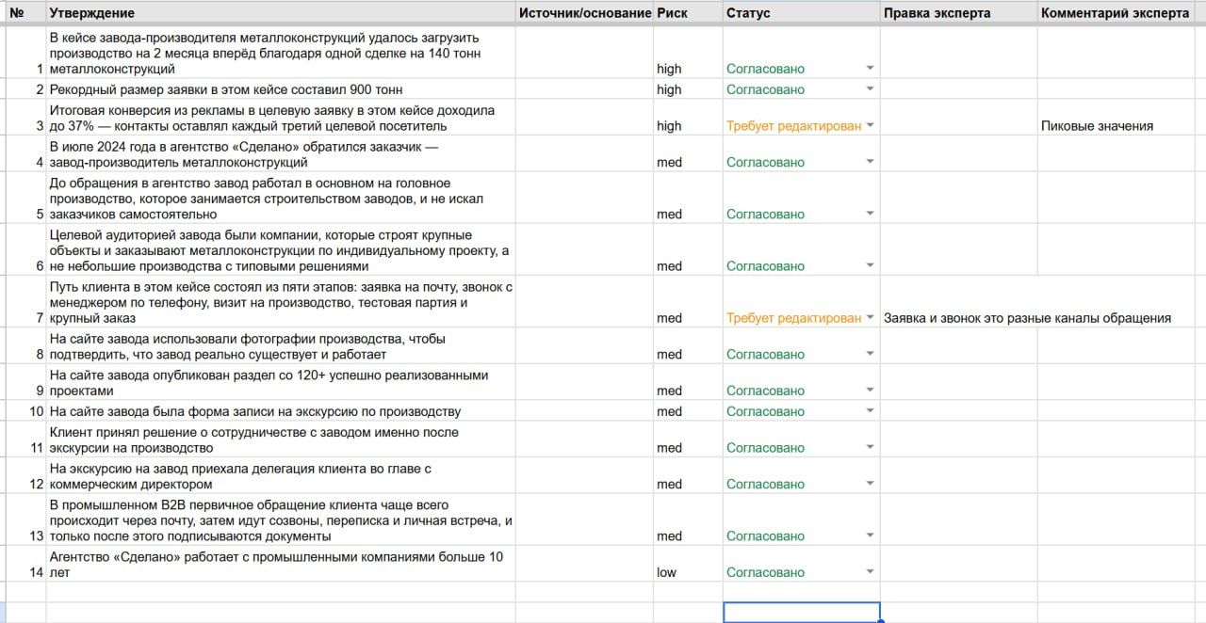1206x623 pixels.
Task: Select the 'Риск' column header
Action: [x=688, y=13]
